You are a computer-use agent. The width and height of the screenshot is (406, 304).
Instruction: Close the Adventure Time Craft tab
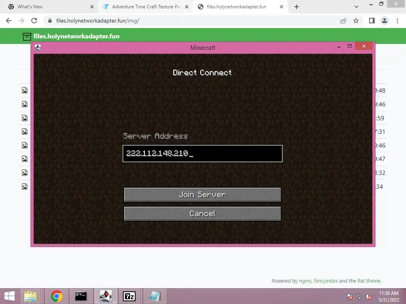click(x=186, y=7)
